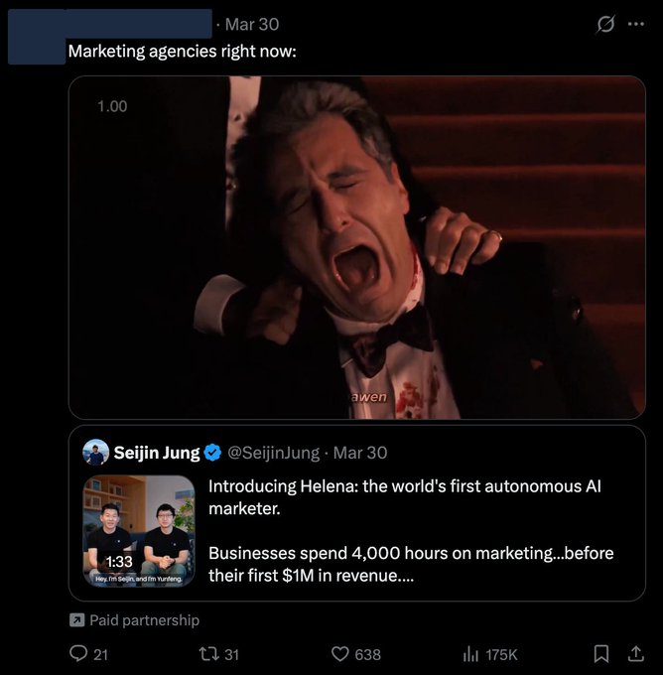Image resolution: width=663 pixels, height=675 pixels.
Task: Click Seijin Jung's profile avatar
Action: click(95, 452)
